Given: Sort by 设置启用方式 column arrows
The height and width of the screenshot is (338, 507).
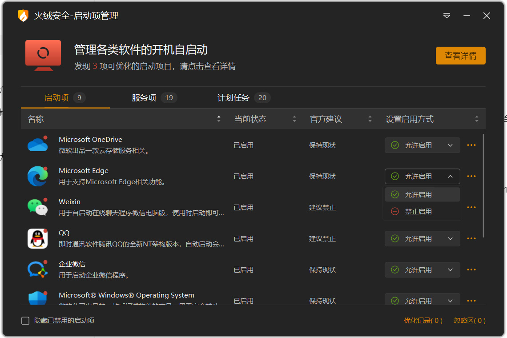Looking at the screenshot, I should tap(477, 119).
